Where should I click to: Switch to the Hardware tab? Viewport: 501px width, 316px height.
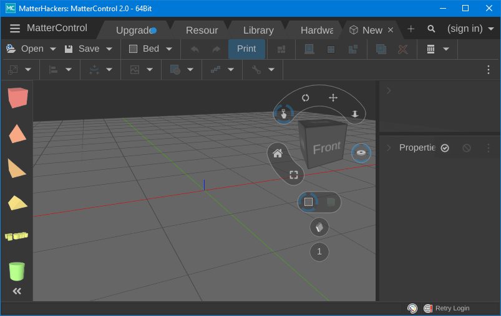(x=316, y=30)
